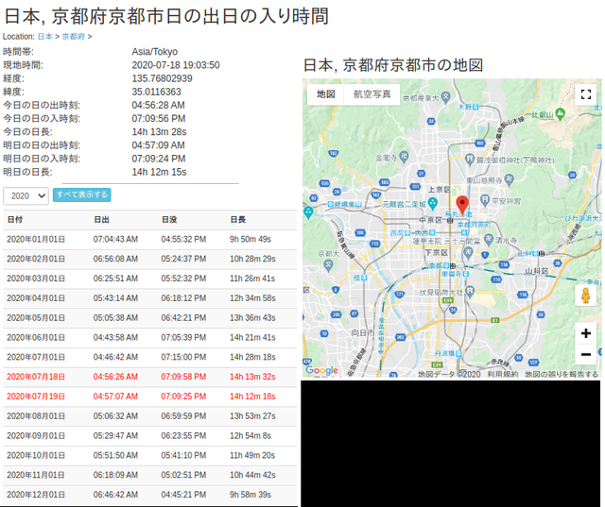Screen dimensions: 605x507
Task: Click the 日長 column header
Action: (x=238, y=219)
